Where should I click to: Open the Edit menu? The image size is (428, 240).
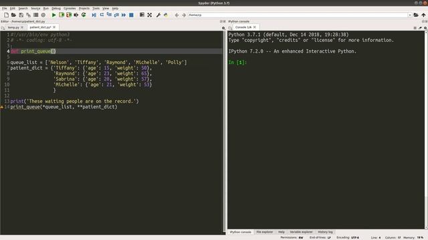[13, 9]
